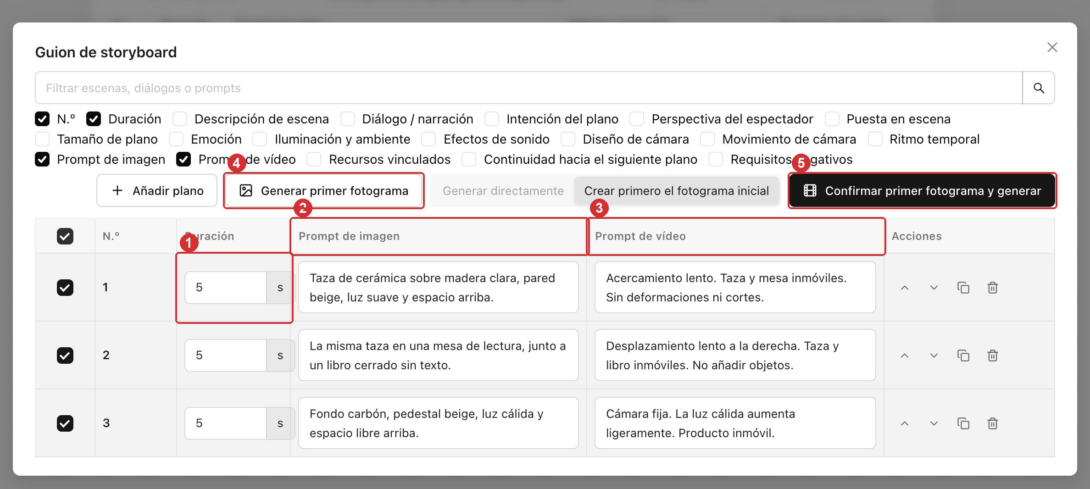Edit video prompt 'Acercamiento lento'
1090x489 pixels.
[735, 288]
